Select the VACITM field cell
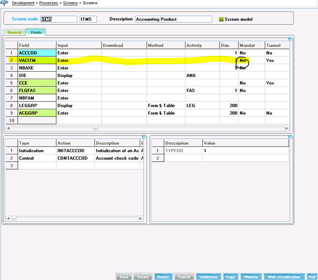318x280 pixels. coord(36,60)
